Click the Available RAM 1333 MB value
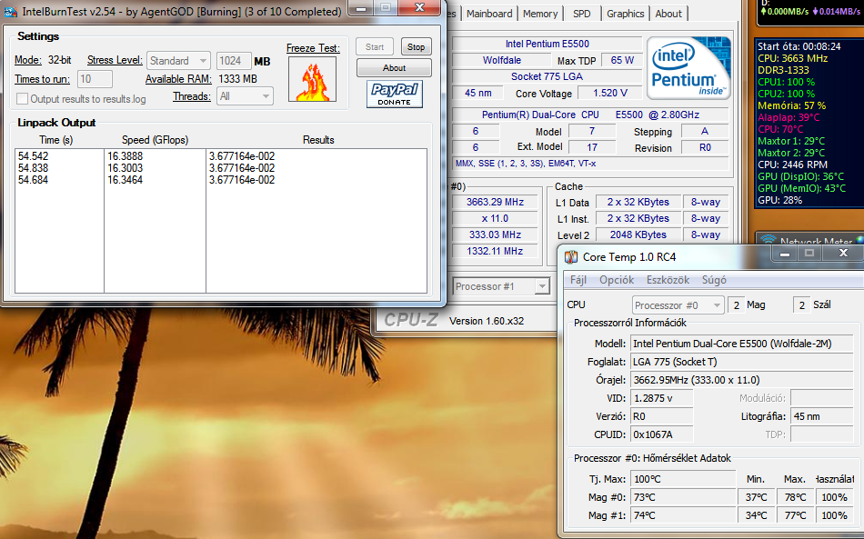The image size is (864, 539). coord(238,79)
